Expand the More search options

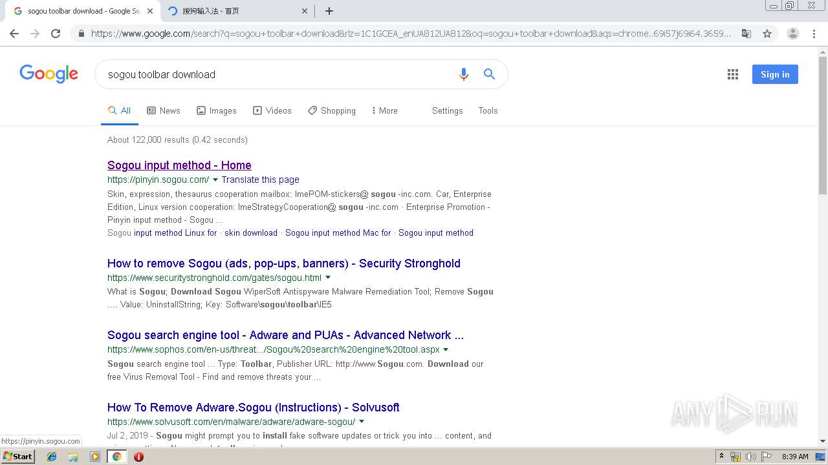tap(384, 110)
